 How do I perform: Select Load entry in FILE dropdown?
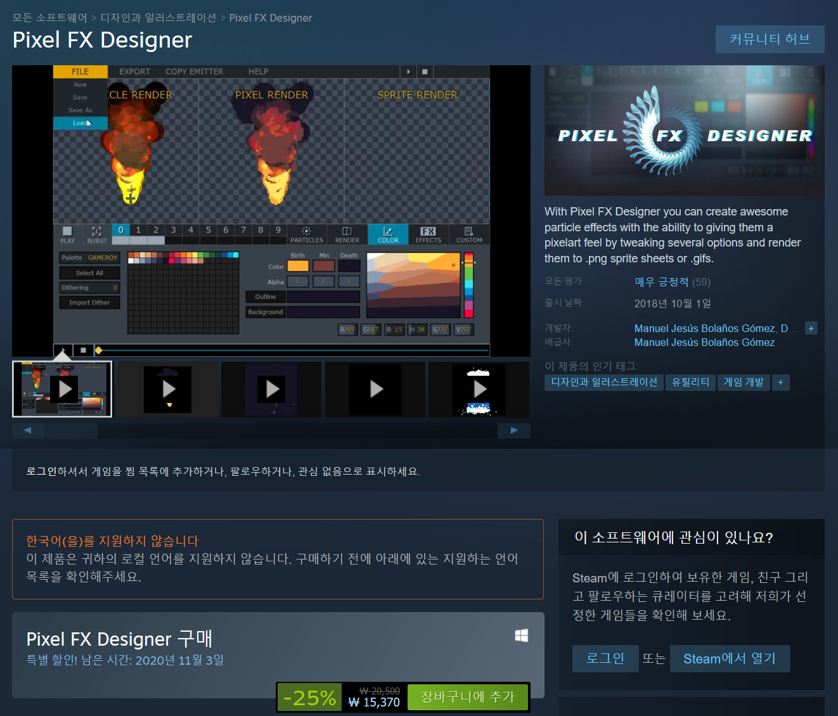pyautogui.click(x=81, y=123)
